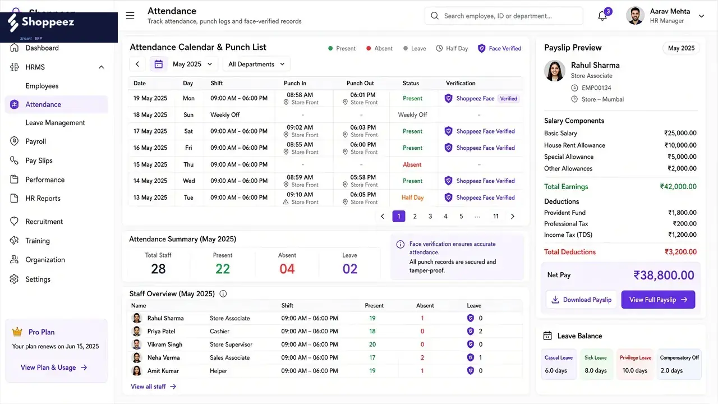The image size is (718, 404).
Task: Click the employee search field
Action: tap(504, 16)
